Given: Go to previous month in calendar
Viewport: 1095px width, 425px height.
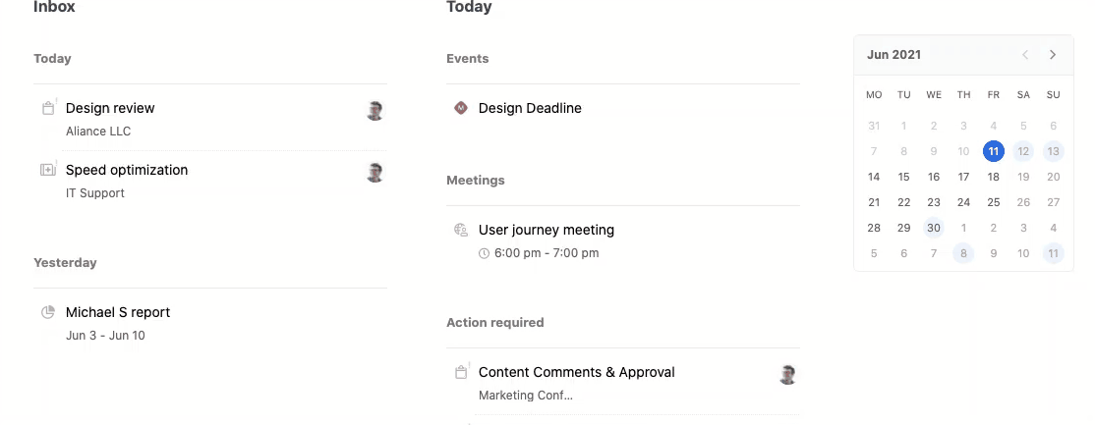Looking at the screenshot, I should [1025, 54].
